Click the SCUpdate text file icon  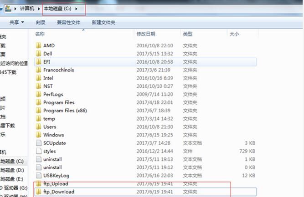(38, 143)
